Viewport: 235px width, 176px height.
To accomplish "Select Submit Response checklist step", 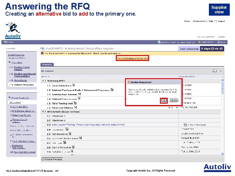I will pyautogui.click(x=24, y=84).
